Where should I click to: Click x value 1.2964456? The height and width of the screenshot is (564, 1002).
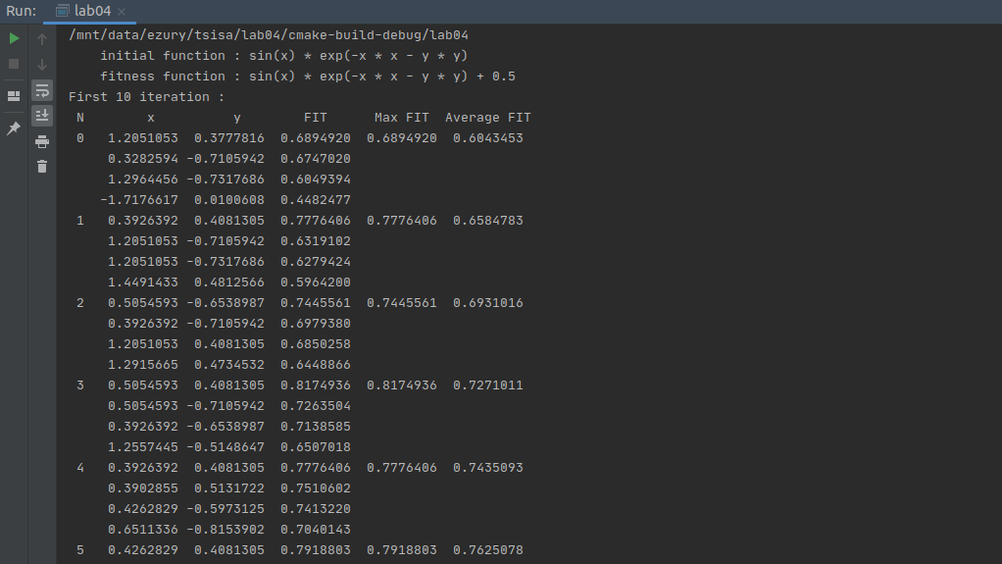[142, 179]
